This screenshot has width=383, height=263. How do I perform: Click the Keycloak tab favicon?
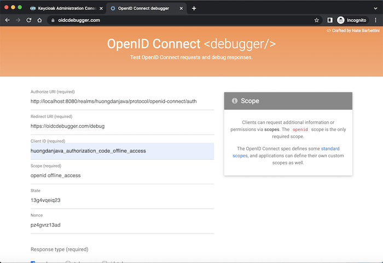(x=33, y=8)
